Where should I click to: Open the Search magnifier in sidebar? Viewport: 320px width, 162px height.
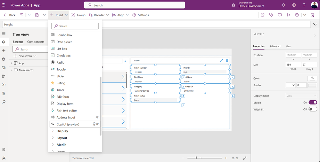point(4,102)
